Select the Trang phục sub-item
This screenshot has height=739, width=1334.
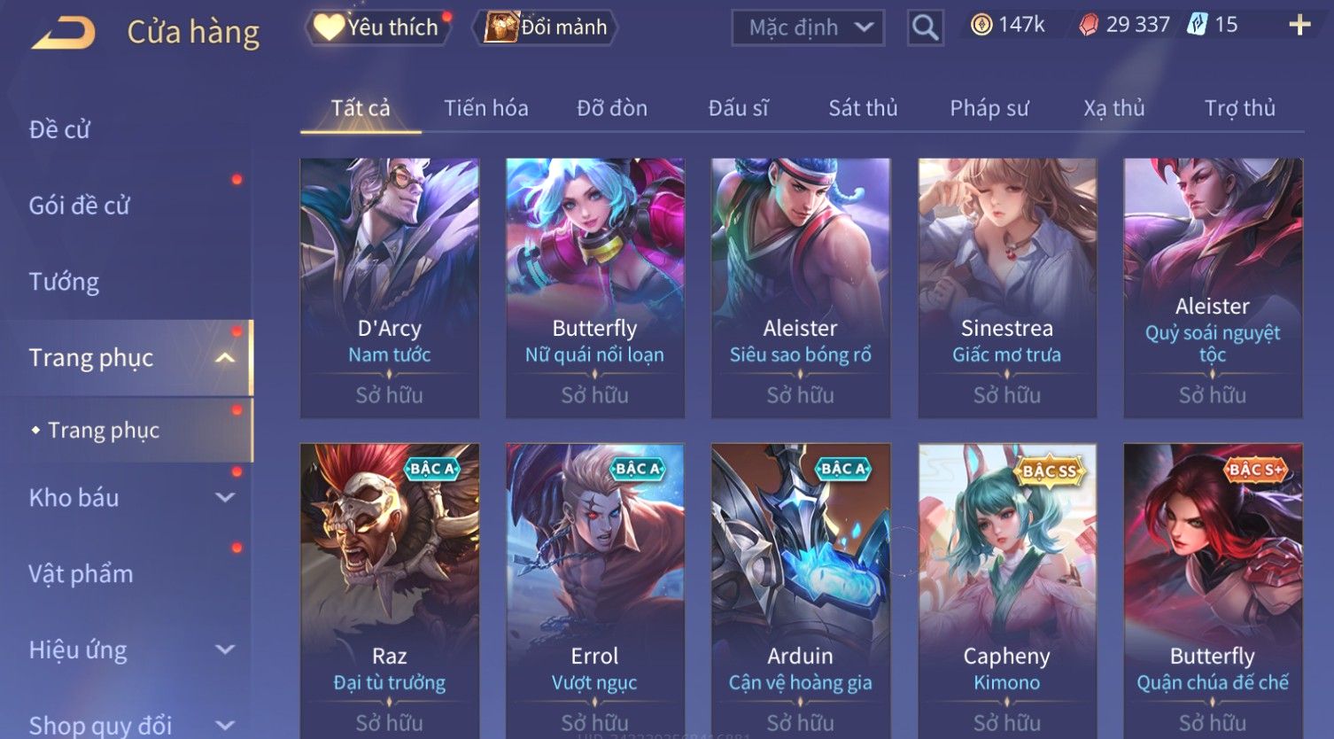coord(103,431)
